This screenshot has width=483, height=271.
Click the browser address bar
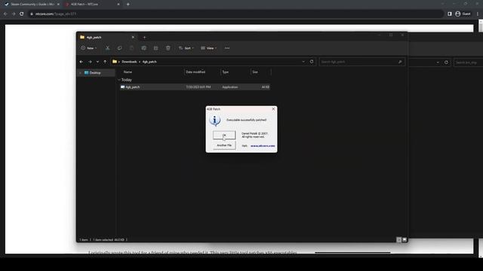point(235,14)
